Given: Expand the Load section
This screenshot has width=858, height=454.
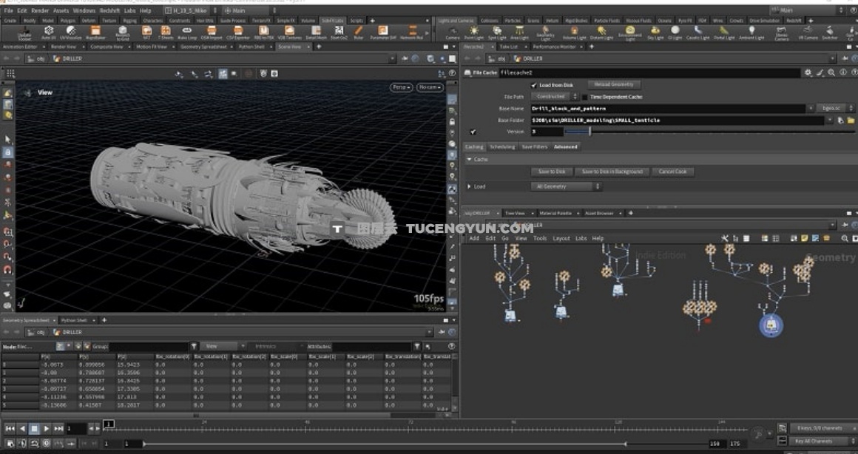Looking at the screenshot, I should pyautogui.click(x=469, y=186).
